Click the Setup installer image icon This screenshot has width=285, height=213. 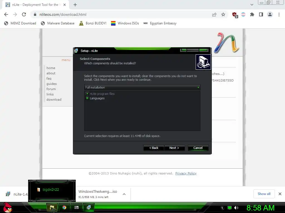tap(203, 62)
